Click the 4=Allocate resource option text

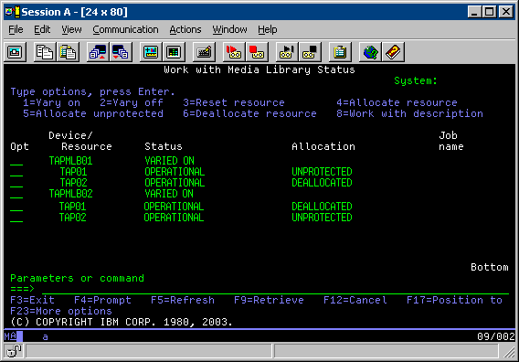(397, 102)
